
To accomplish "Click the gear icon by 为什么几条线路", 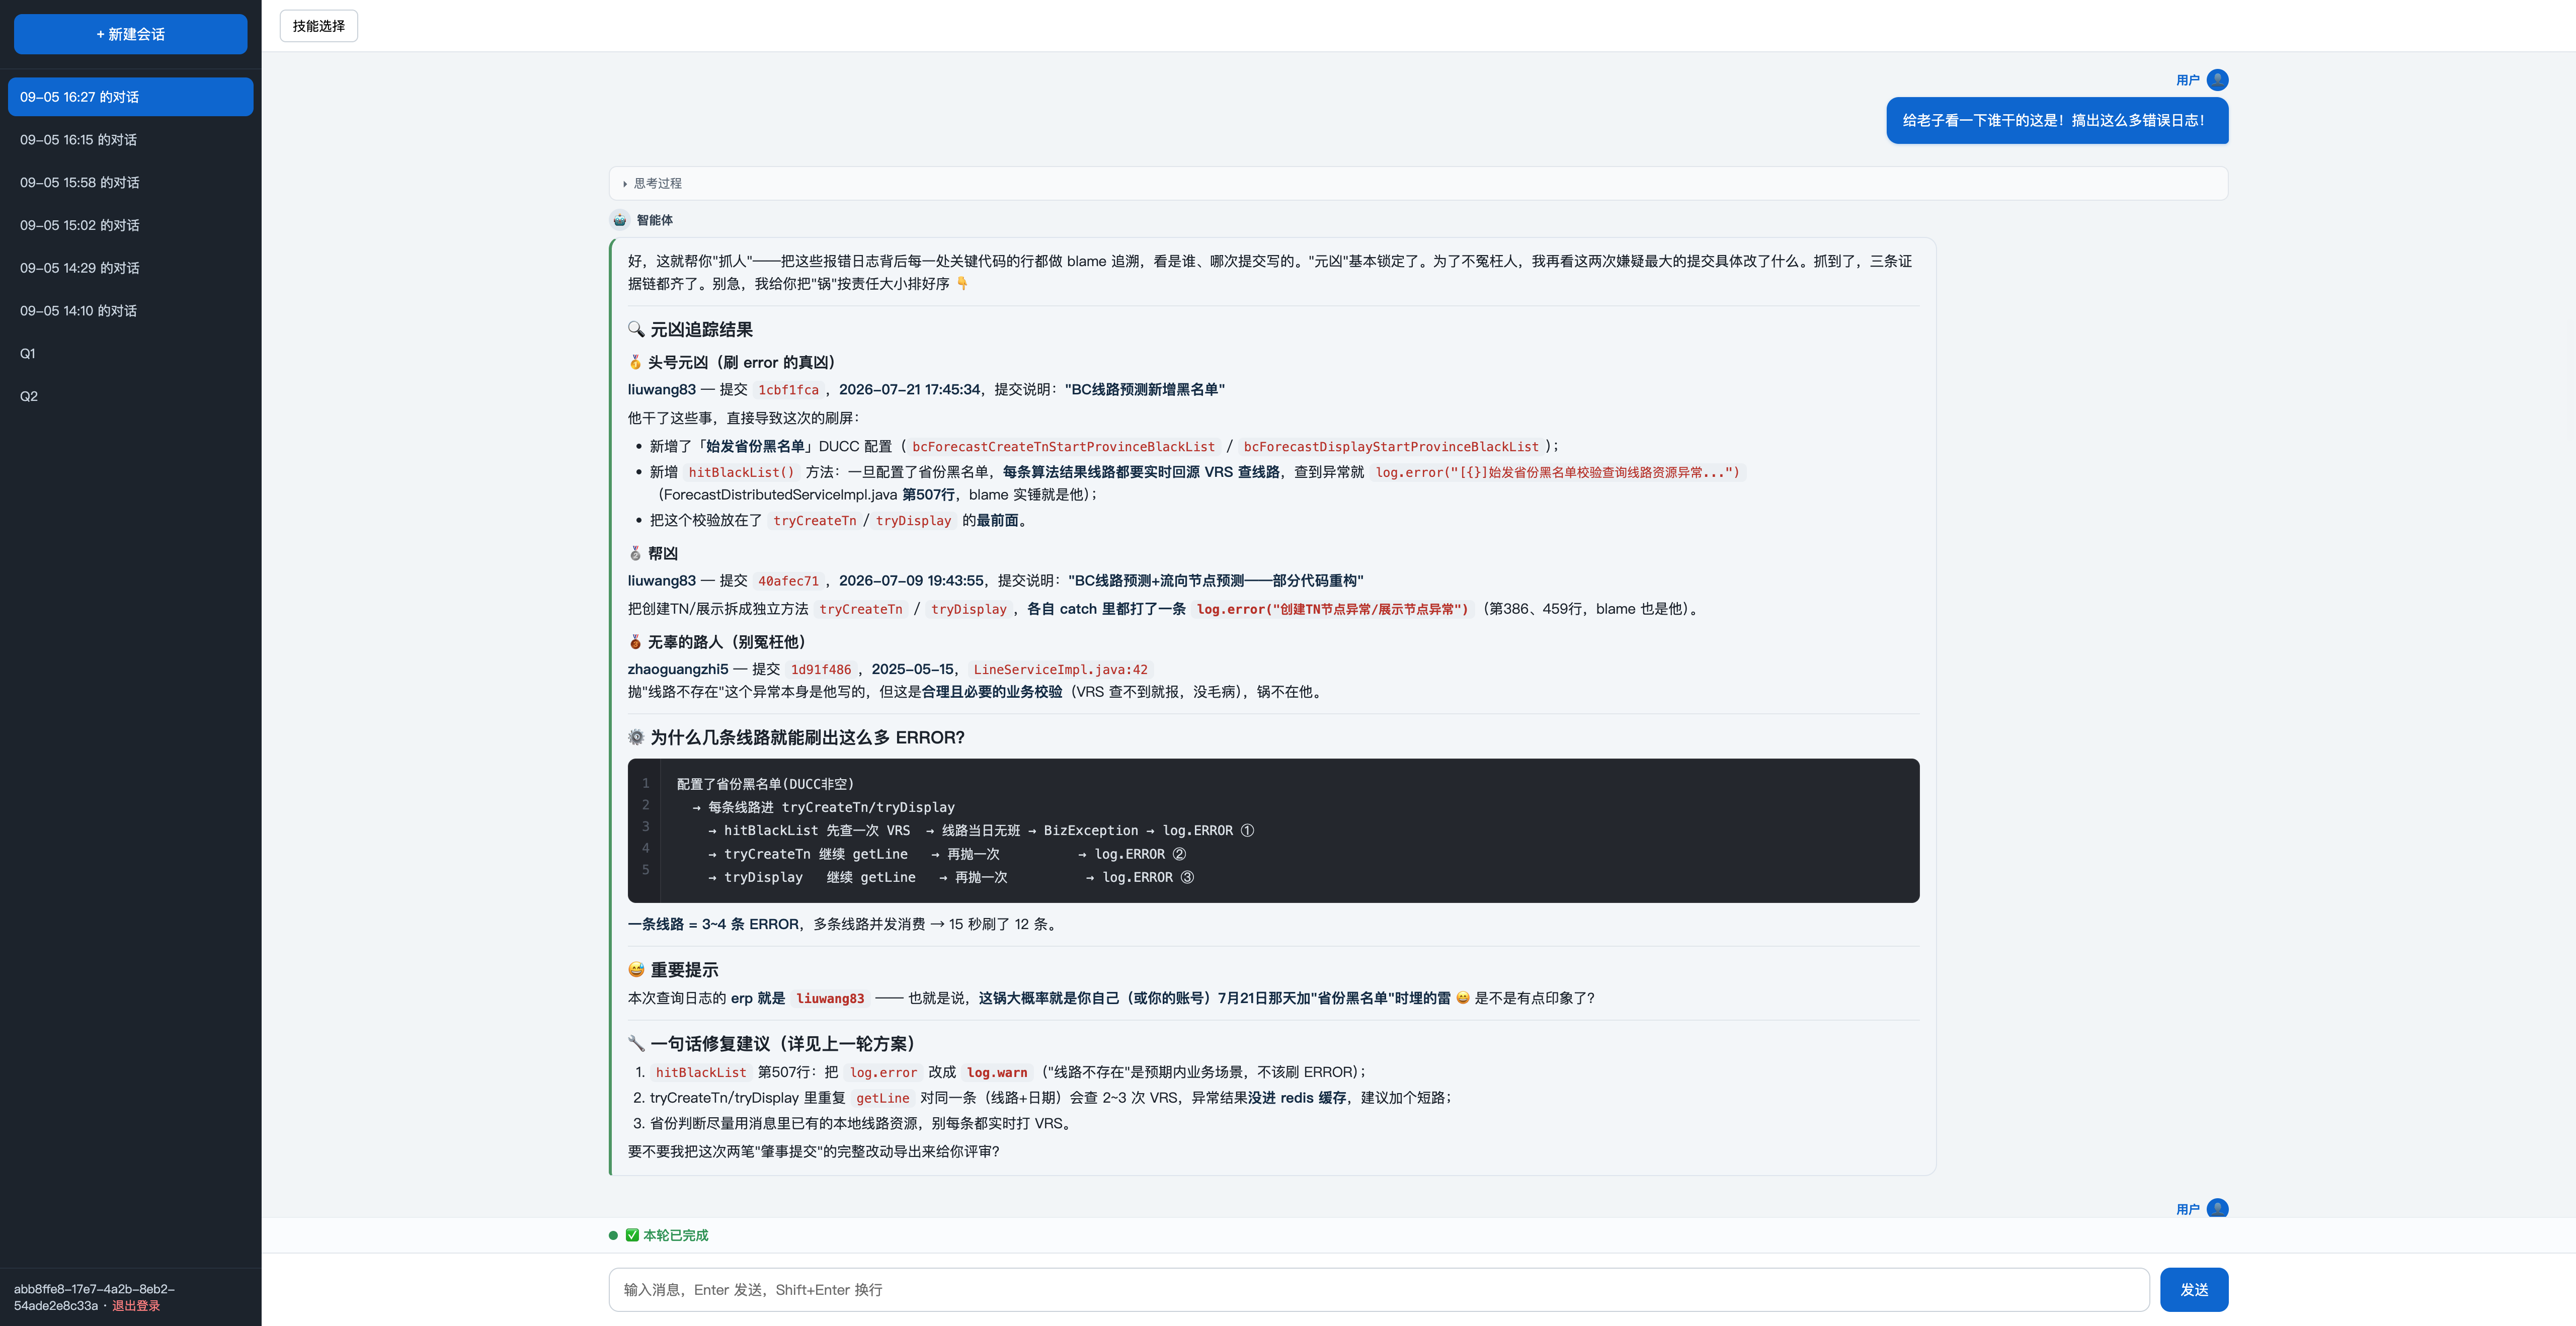I will click(636, 737).
